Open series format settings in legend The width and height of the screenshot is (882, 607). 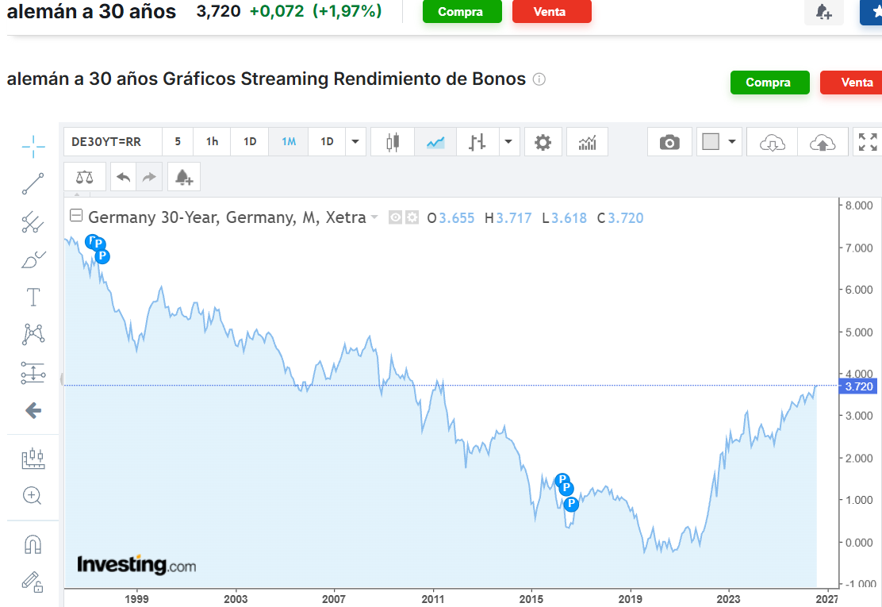(x=412, y=217)
